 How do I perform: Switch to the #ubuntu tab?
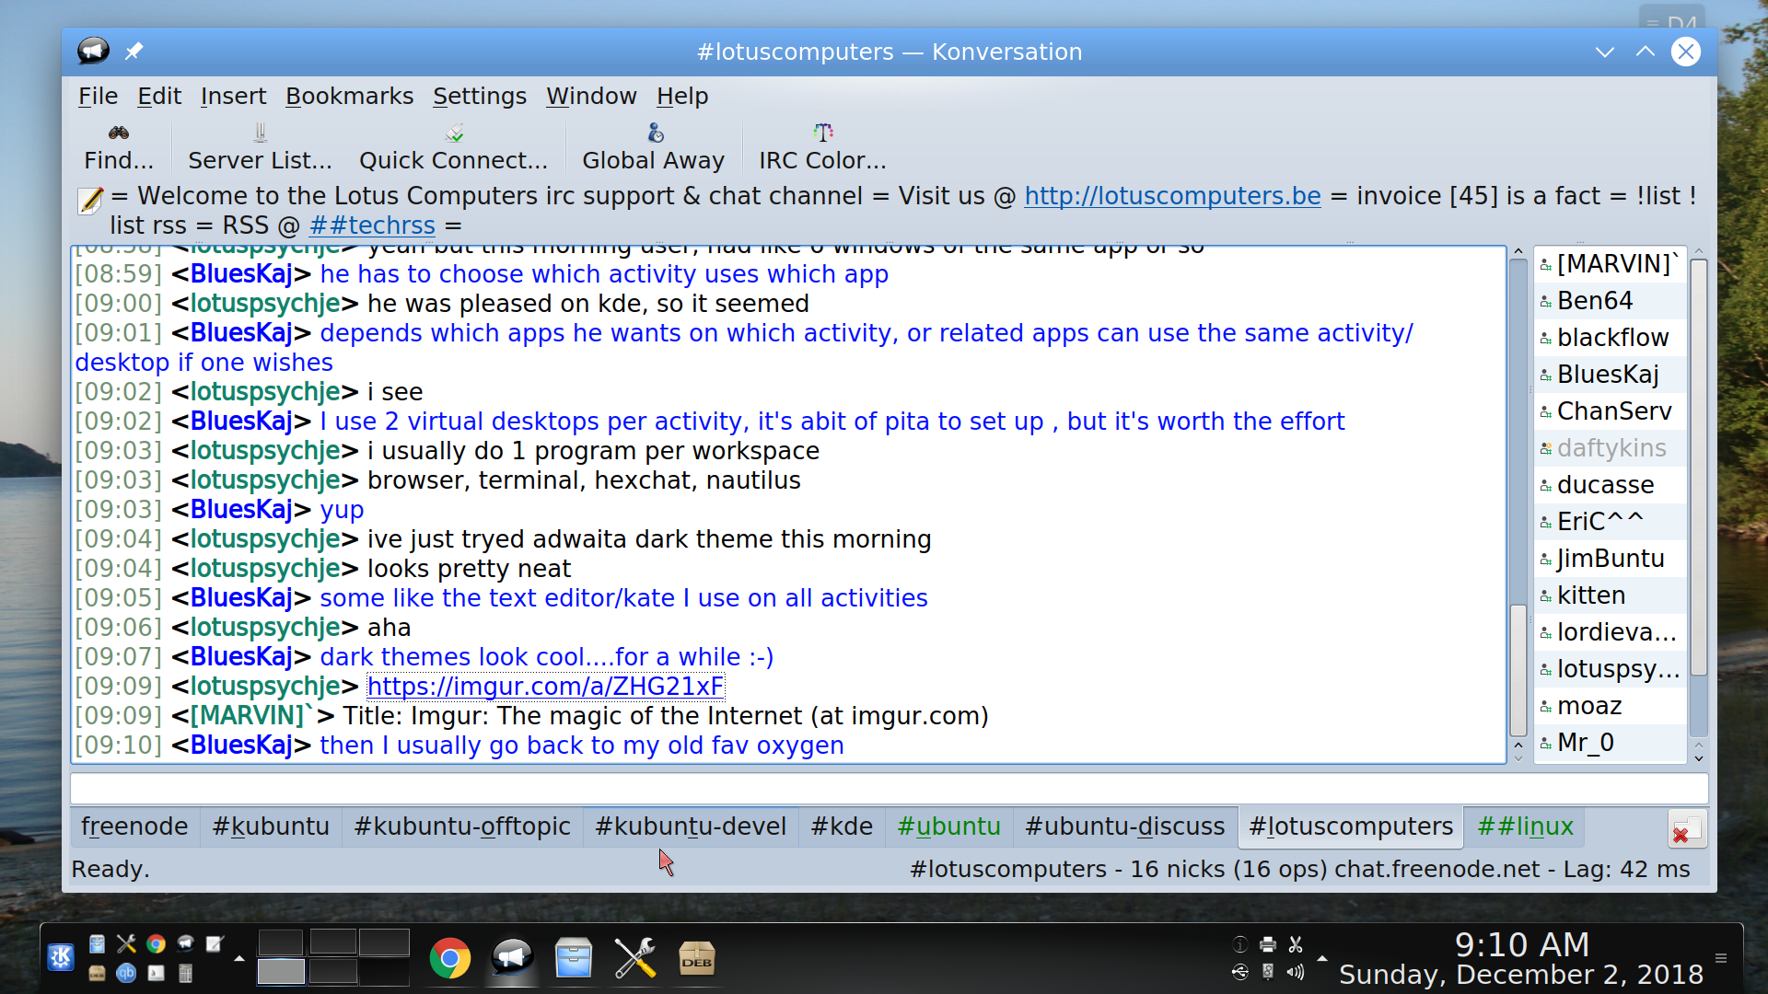click(x=948, y=826)
